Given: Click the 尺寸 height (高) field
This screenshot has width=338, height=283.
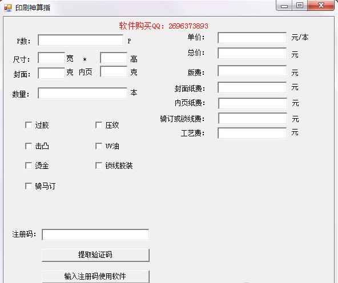Looking at the screenshot, I should point(114,58).
